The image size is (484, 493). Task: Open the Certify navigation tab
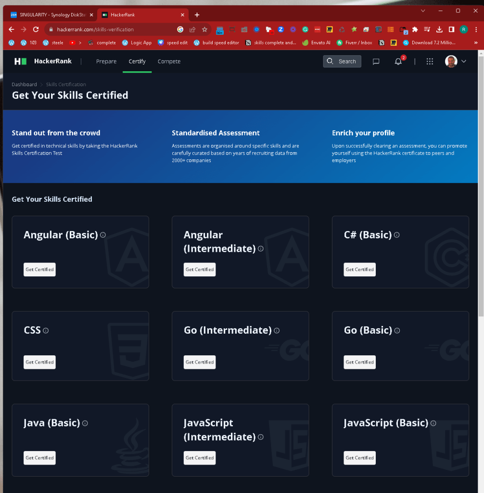click(x=137, y=61)
